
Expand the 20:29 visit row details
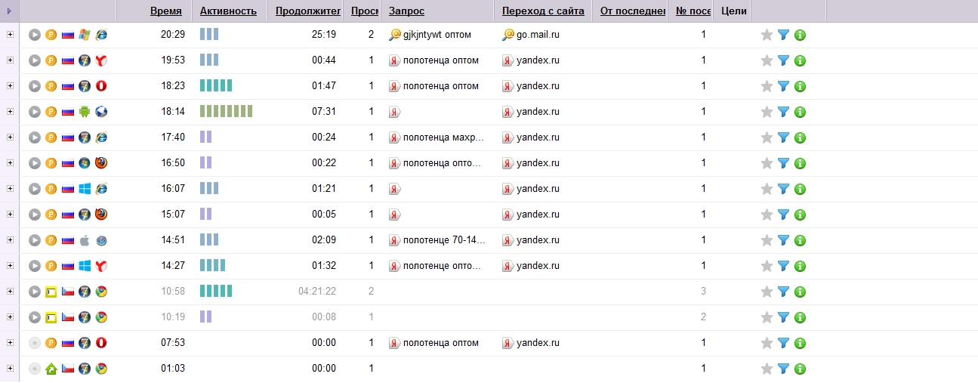coord(10,35)
